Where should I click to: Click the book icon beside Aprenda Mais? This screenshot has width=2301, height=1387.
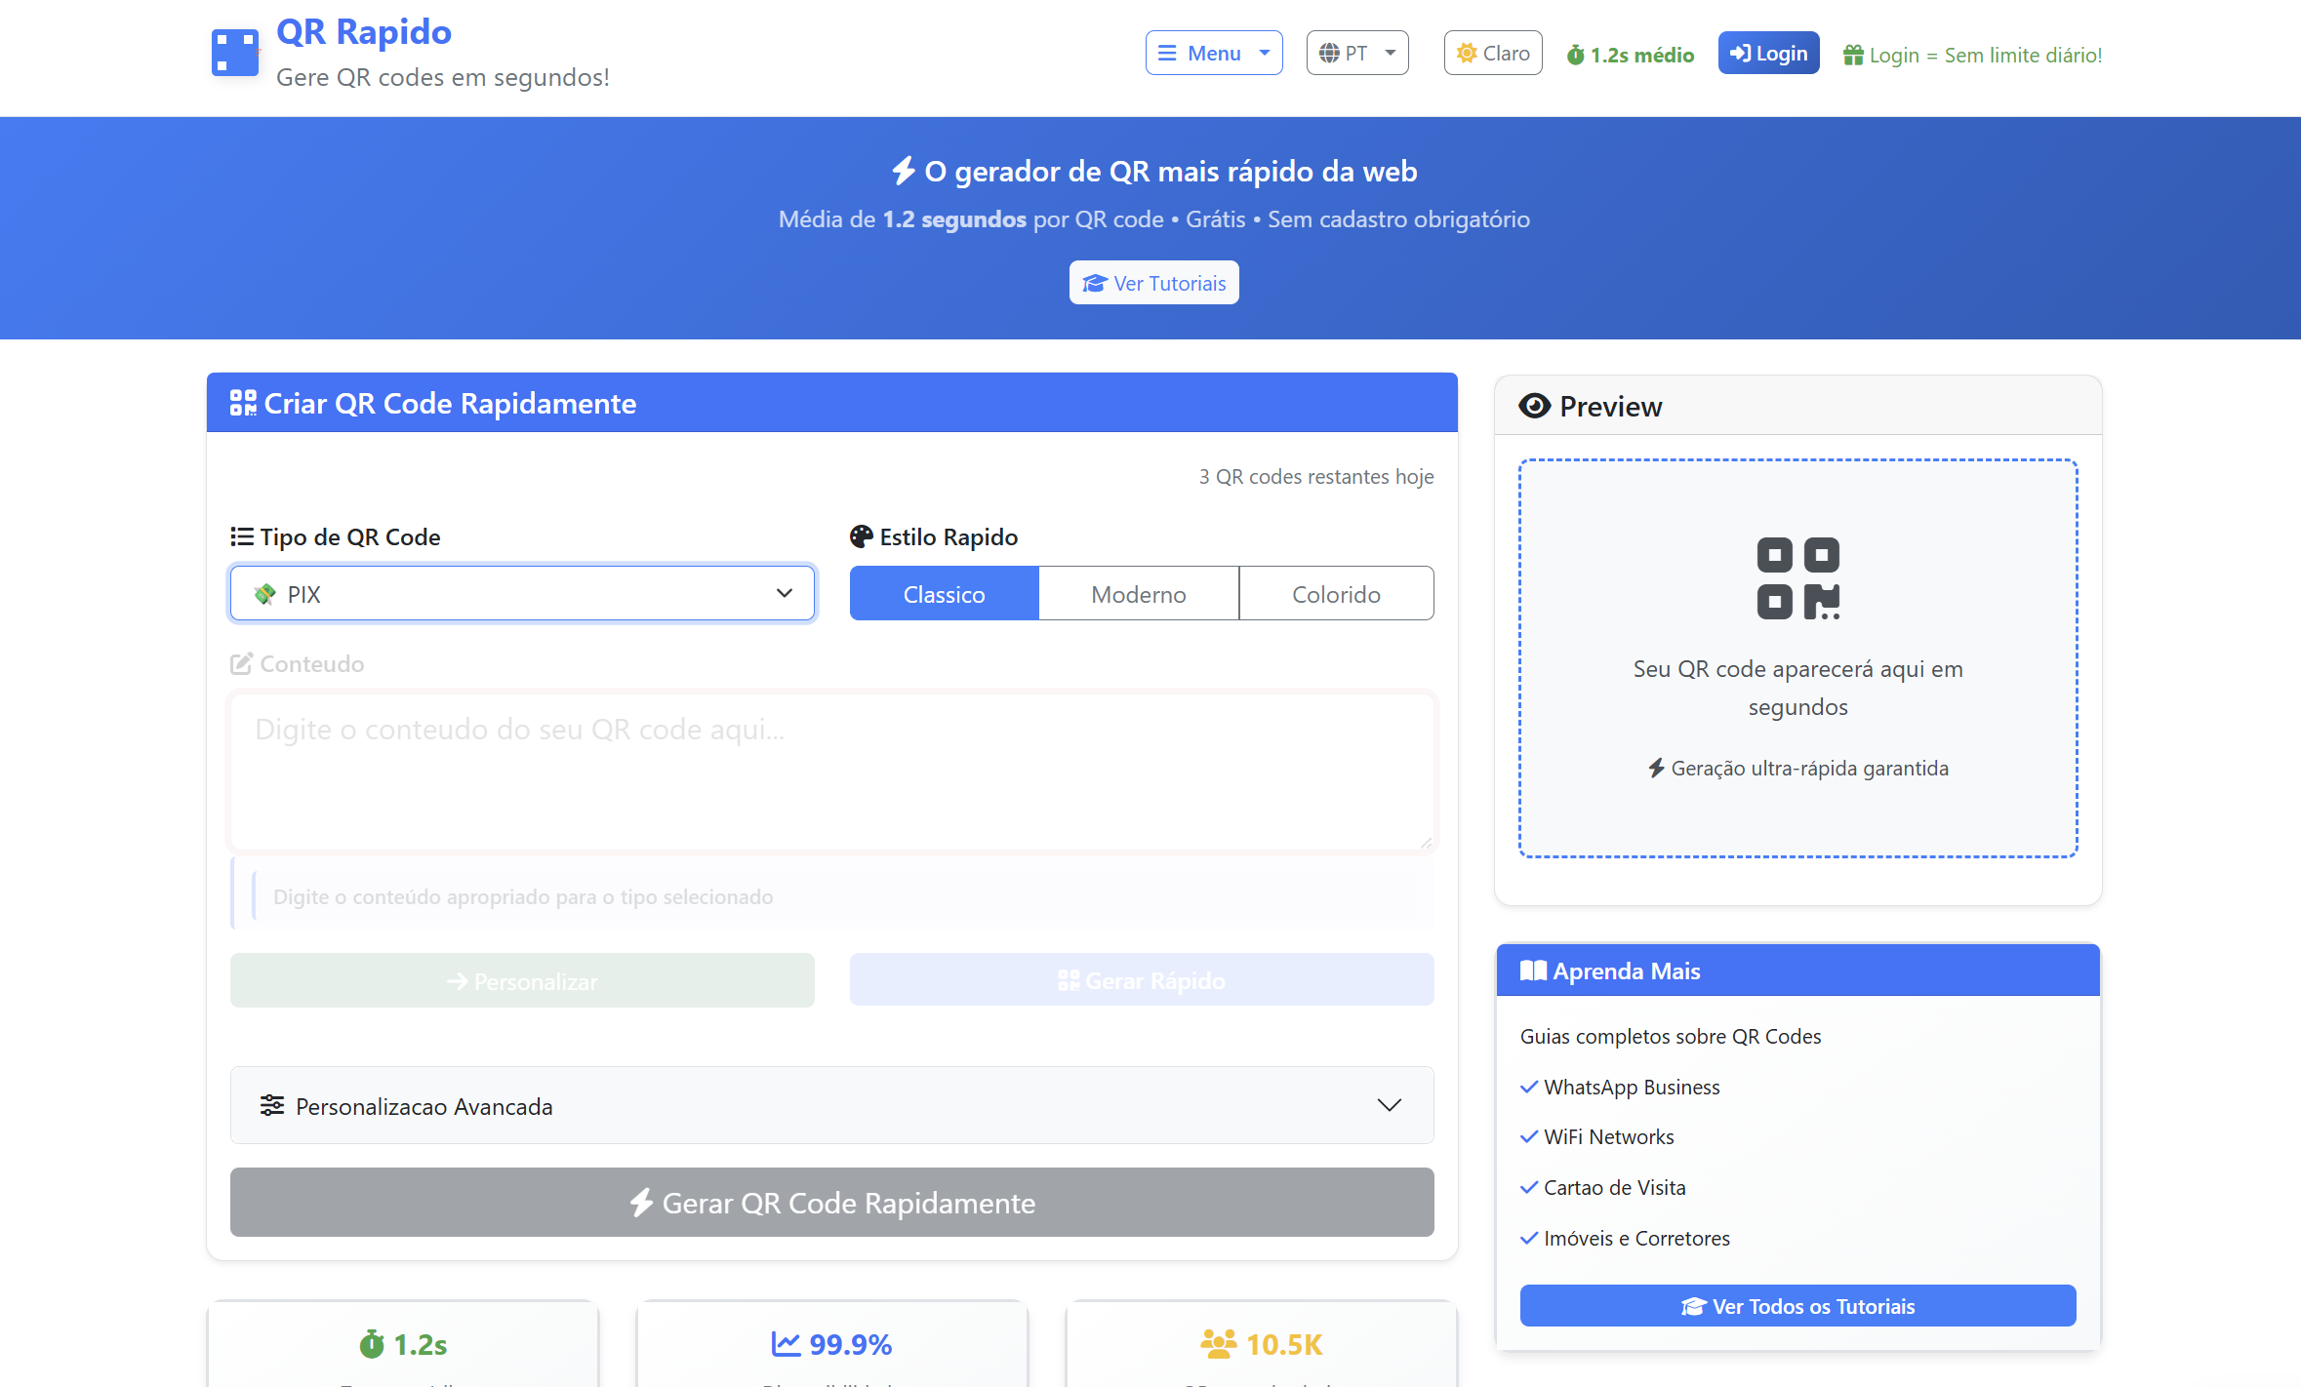coord(1533,971)
